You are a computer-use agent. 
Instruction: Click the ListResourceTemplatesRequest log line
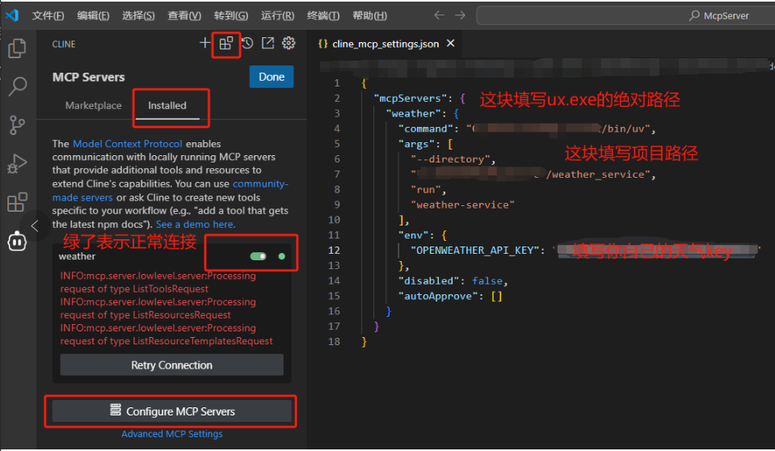click(x=166, y=335)
